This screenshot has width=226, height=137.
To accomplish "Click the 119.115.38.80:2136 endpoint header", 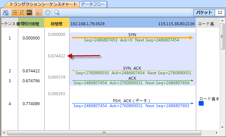I will [176, 24].
